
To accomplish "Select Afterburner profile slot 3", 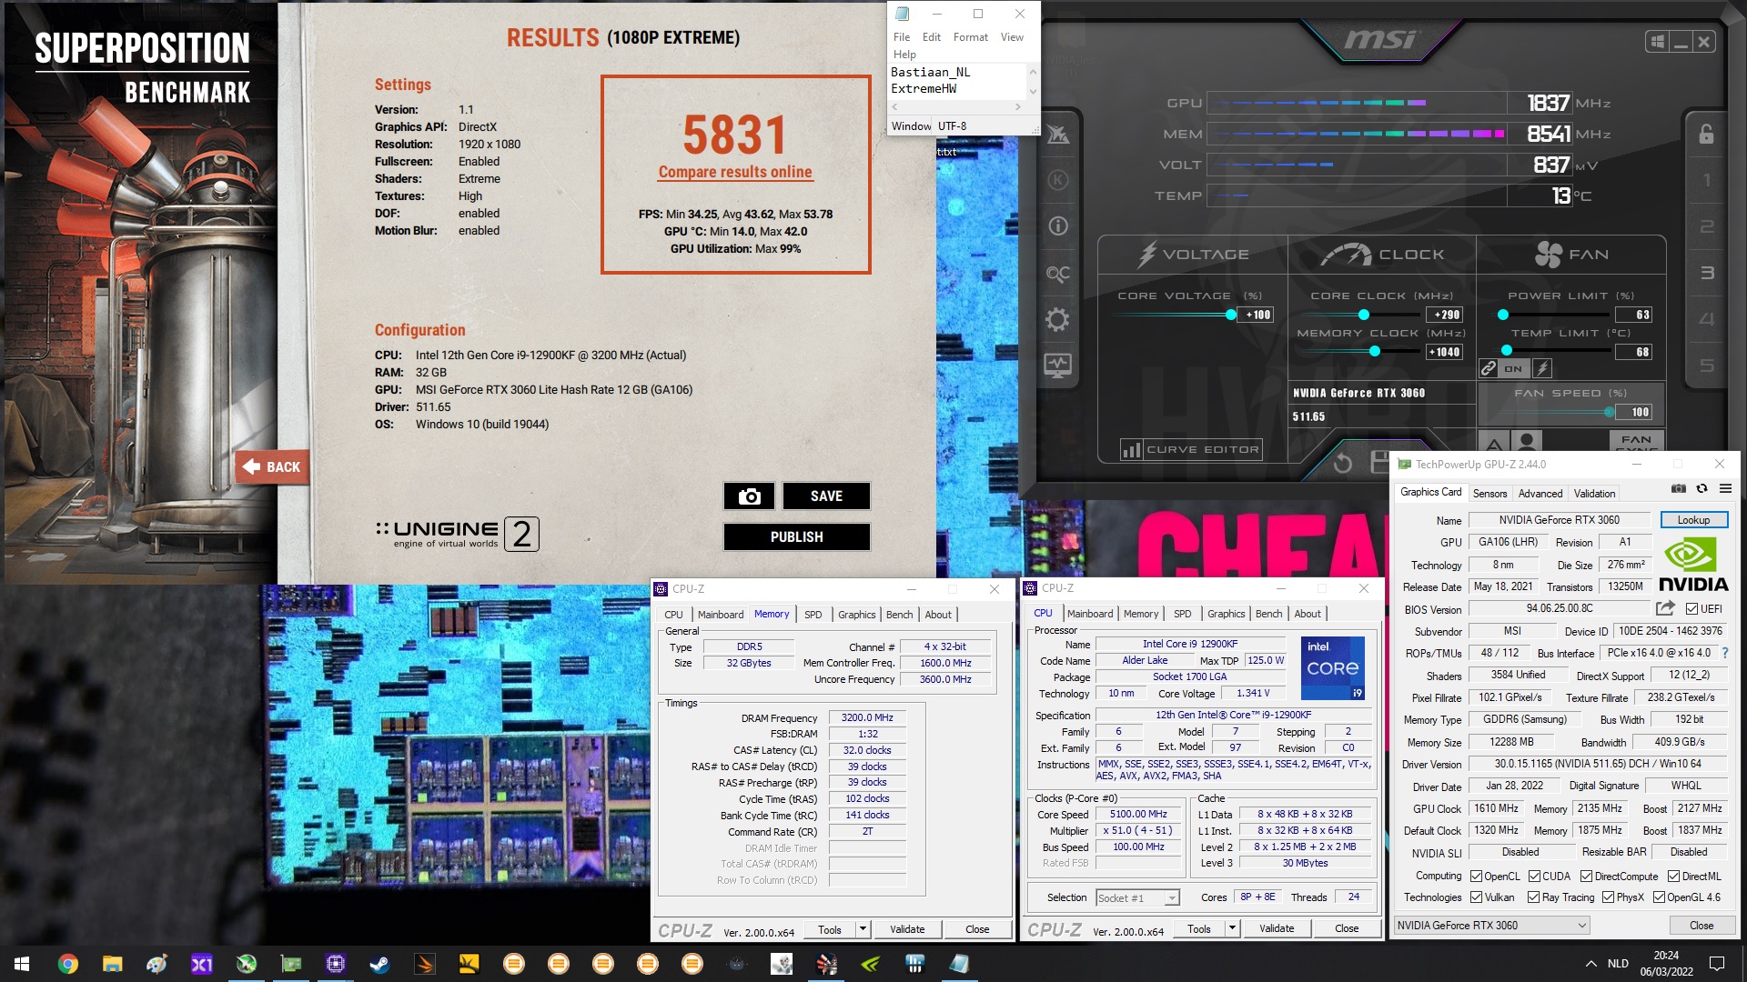I will [x=1707, y=273].
